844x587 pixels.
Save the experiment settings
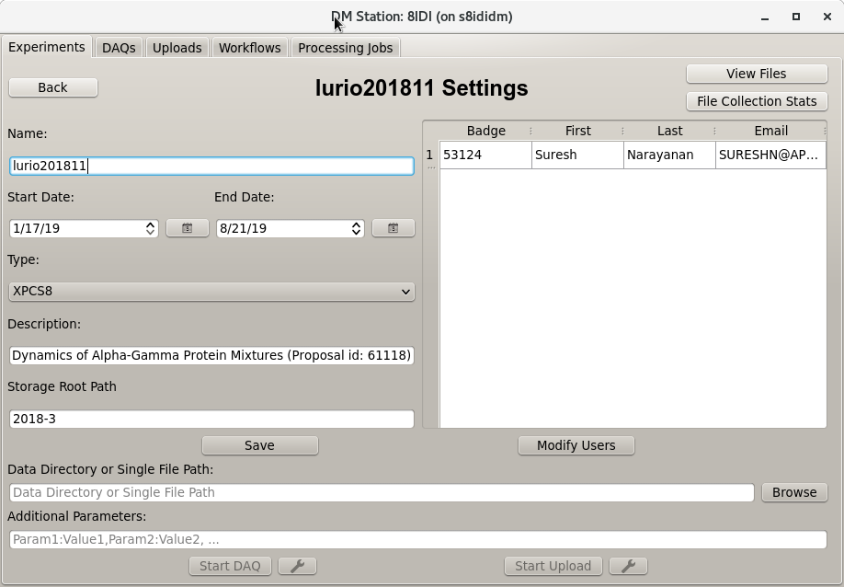(259, 445)
